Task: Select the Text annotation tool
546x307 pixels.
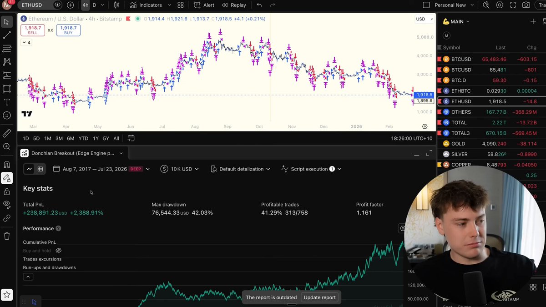Action: point(6,102)
